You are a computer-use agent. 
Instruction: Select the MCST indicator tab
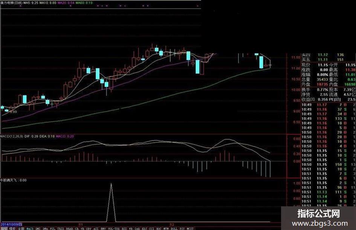click(190, 228)
